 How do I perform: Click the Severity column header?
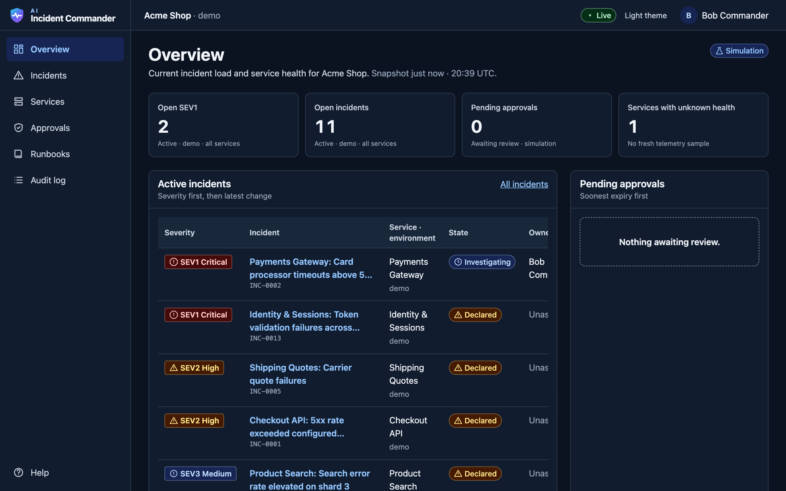(x=179, y=232)
